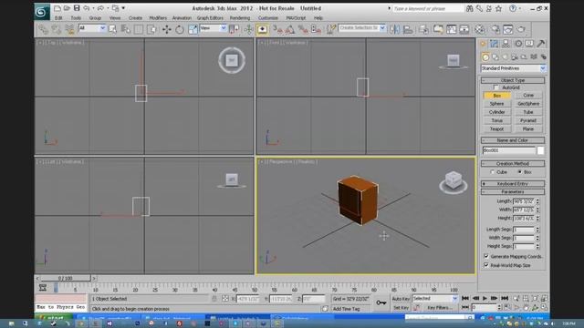Viewport: 584px width, 328px height.
Task: Toggle the Set Key mode button
Action: click(401, 308)
